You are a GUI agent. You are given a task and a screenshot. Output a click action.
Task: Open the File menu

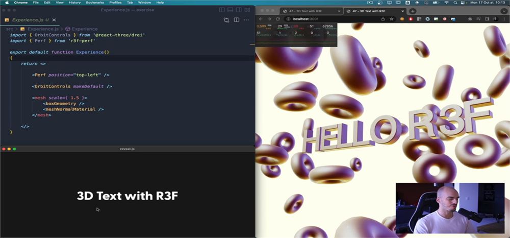36,3
